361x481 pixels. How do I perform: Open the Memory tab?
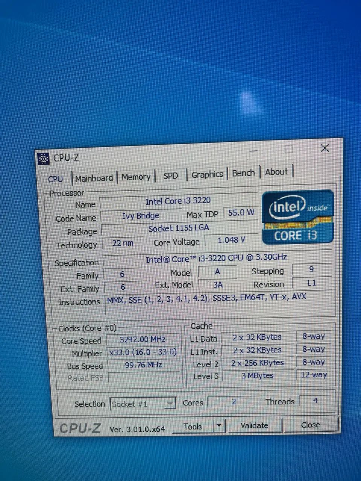tap(136, 177)
